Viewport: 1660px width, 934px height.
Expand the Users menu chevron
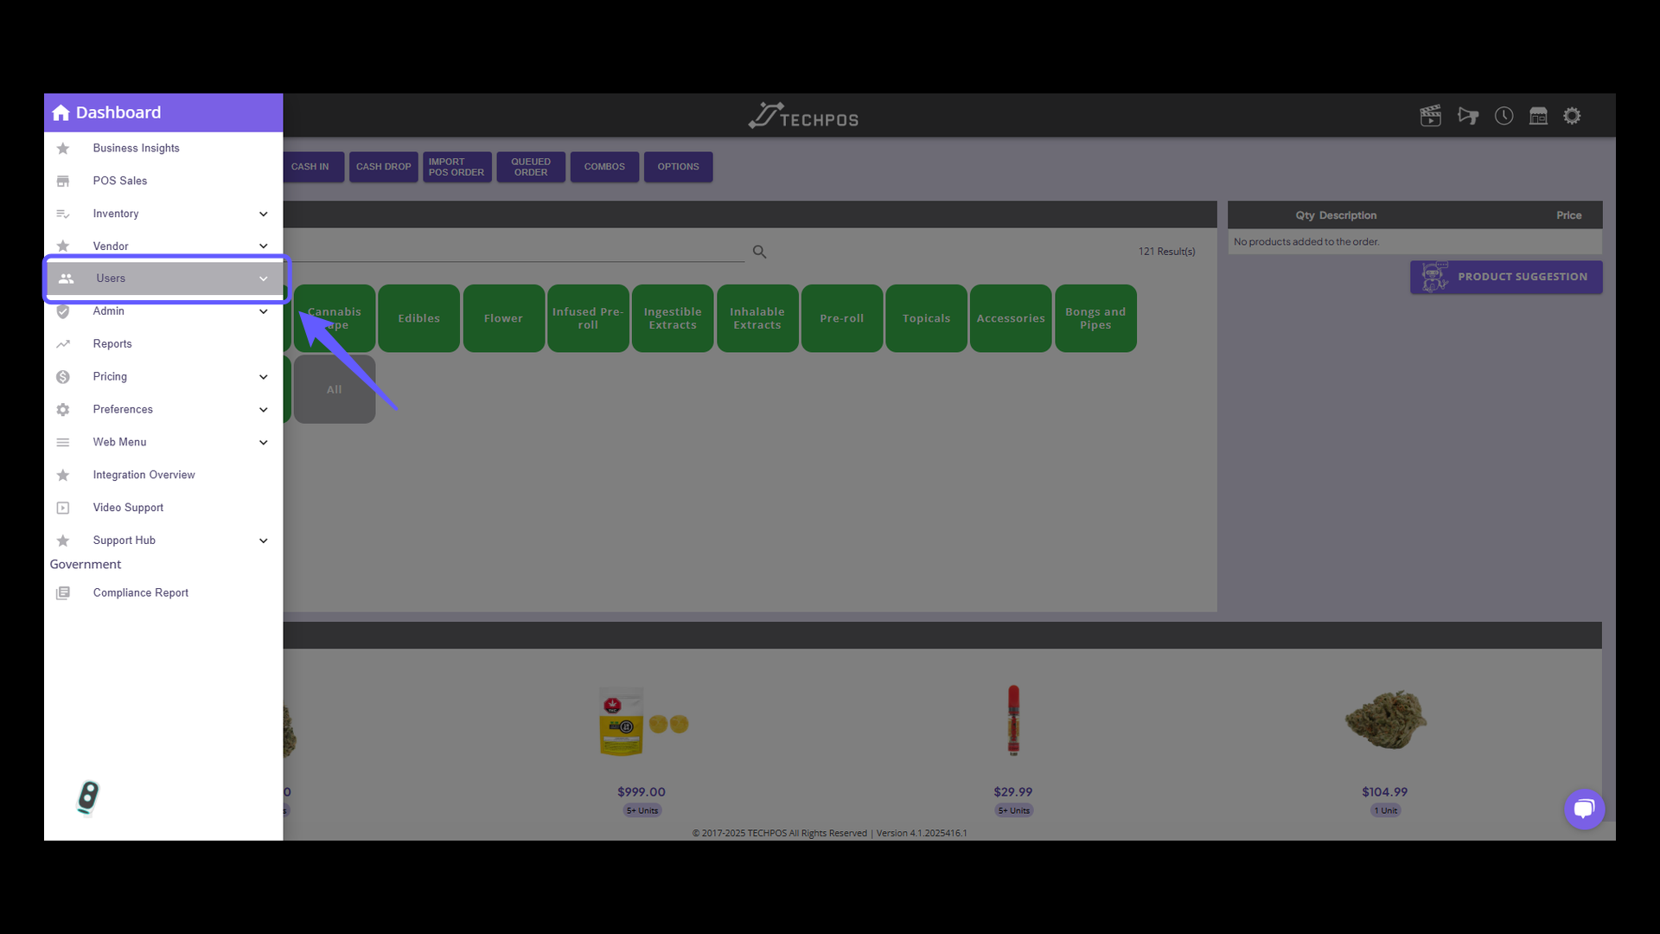click(x=263, y=278)
